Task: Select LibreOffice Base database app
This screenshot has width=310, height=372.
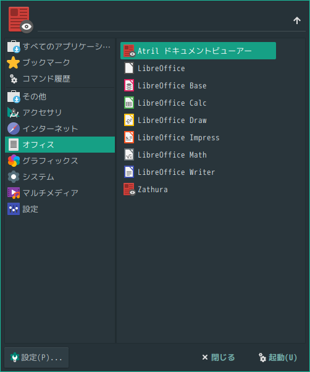Action: coord(198,85)
